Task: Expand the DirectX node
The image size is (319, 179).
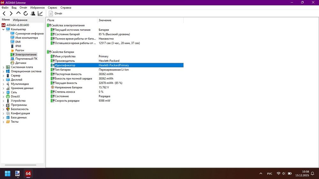Action: tap(3, 97)
